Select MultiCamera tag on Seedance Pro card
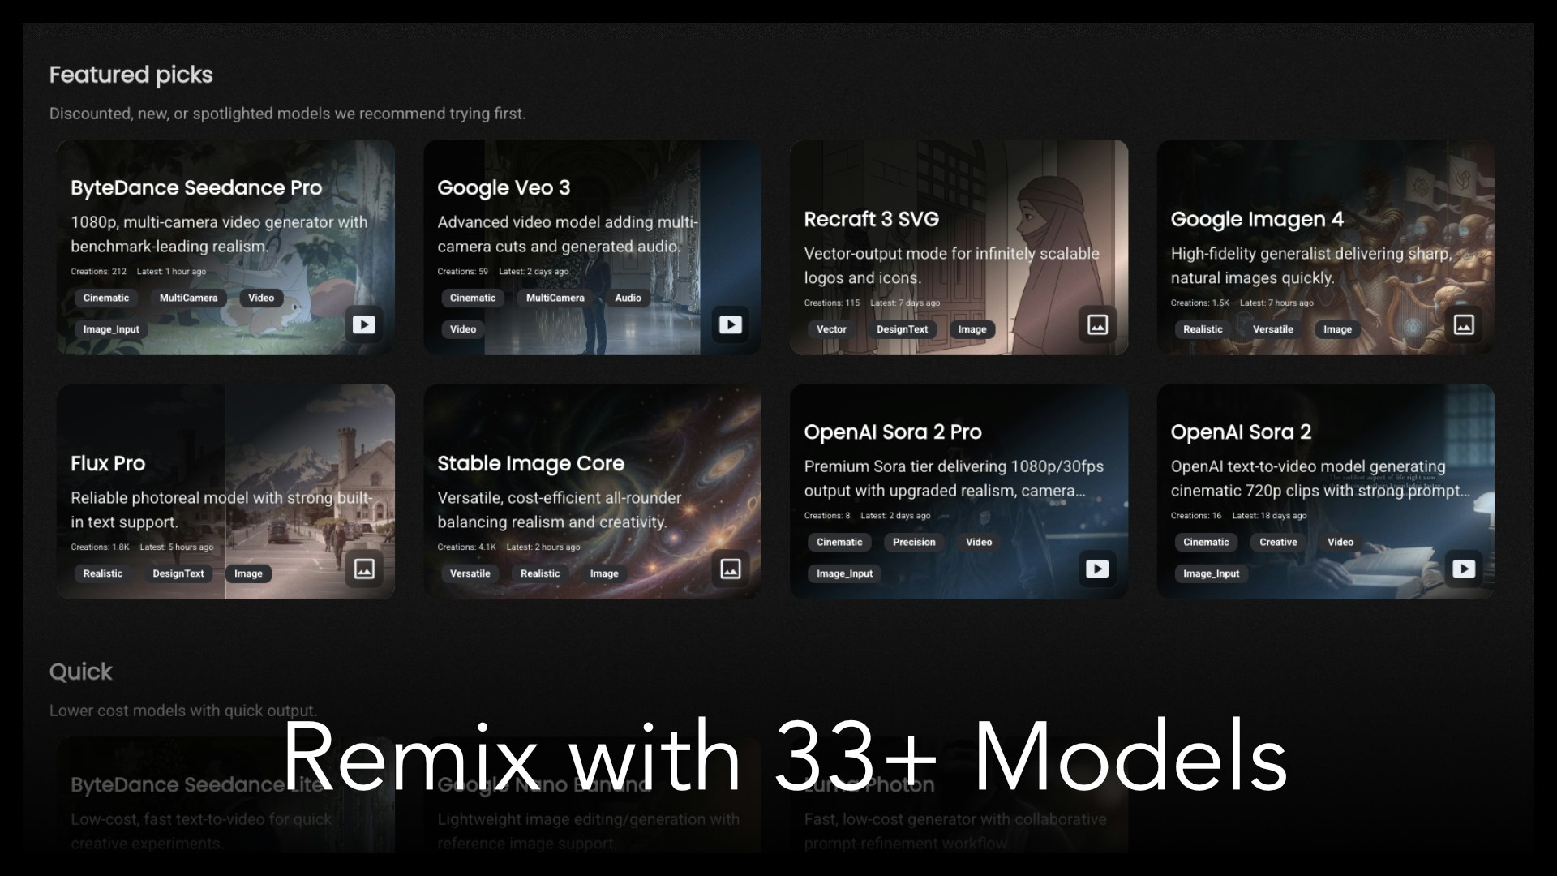The image size is (1557, 876). click(x=189, y=298)
